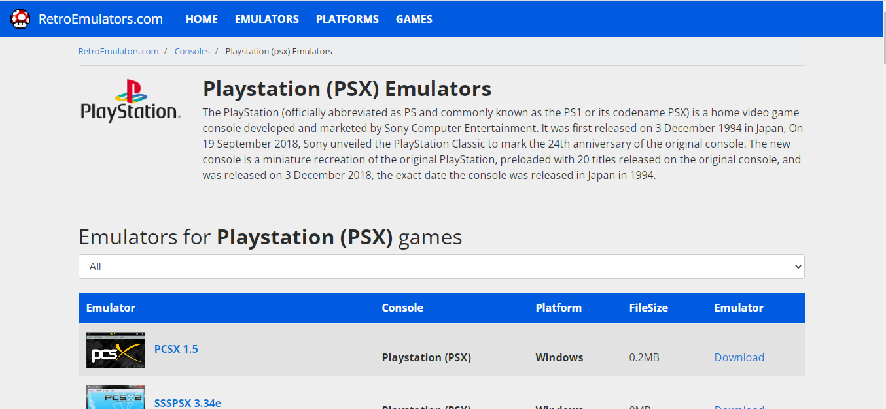Follow the Consoles breadcrumb link
Screen dimensions: 886x409
coord(192,51)
